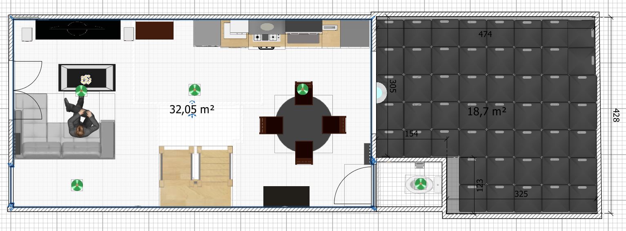Select the green light over the toilet
This screenshot has width=626, height=231.
(420, 184)
